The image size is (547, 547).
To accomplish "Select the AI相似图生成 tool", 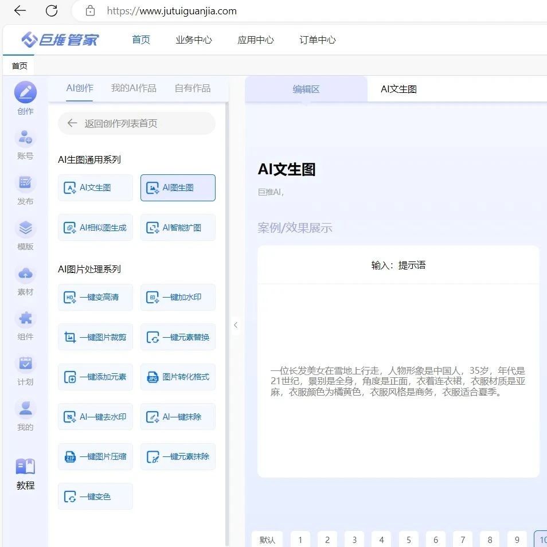I will coord(95,228).
